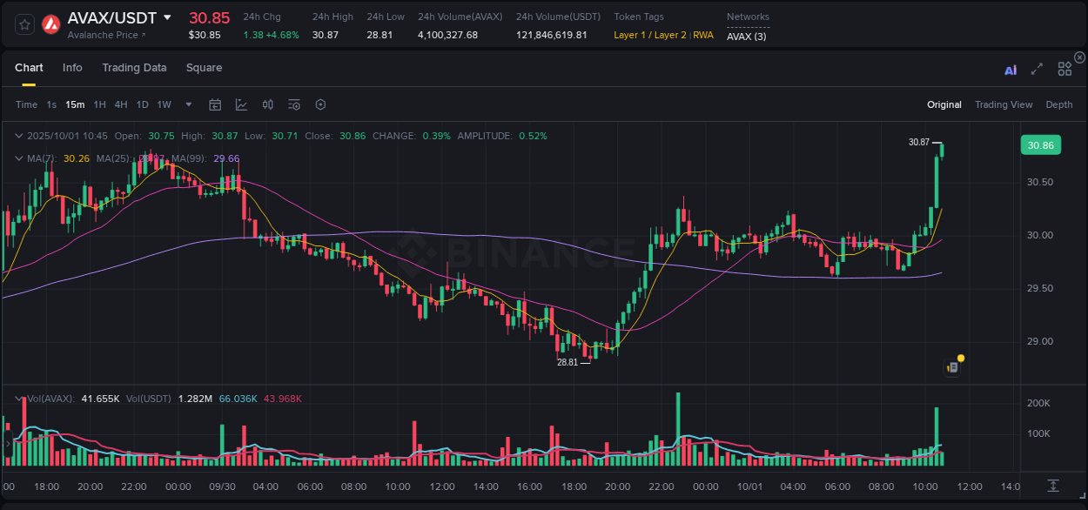Collapse the MA indicator row
1088x510 pixels.
point(18,158)
